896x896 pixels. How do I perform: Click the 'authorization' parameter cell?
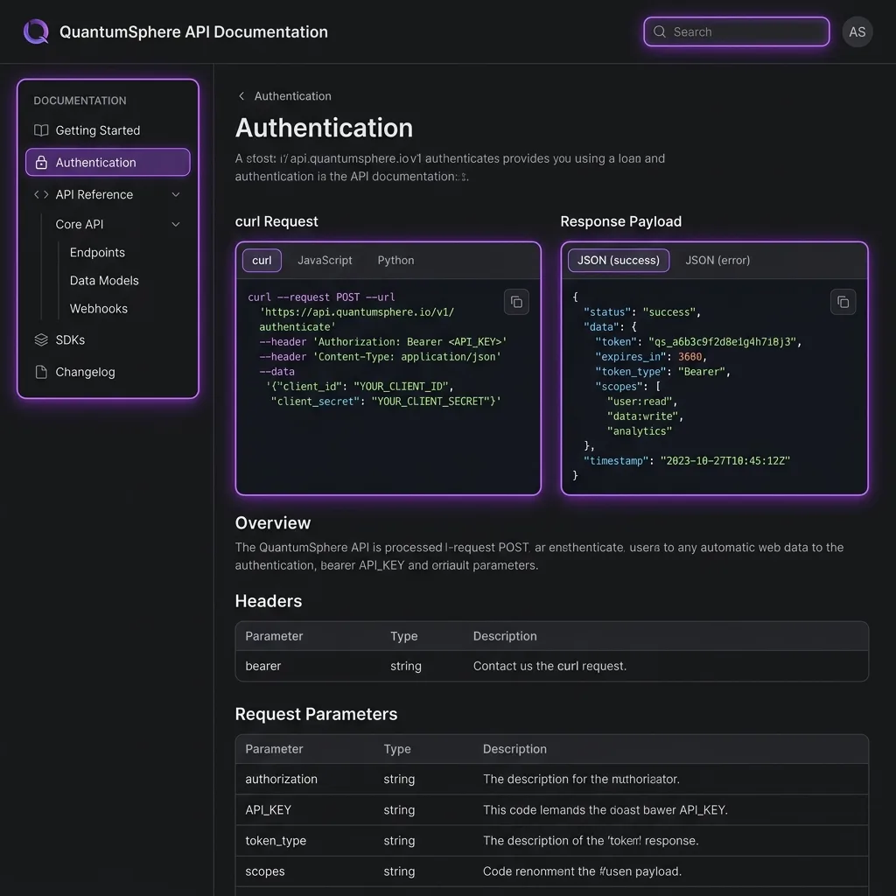click(x=281, y=779)
